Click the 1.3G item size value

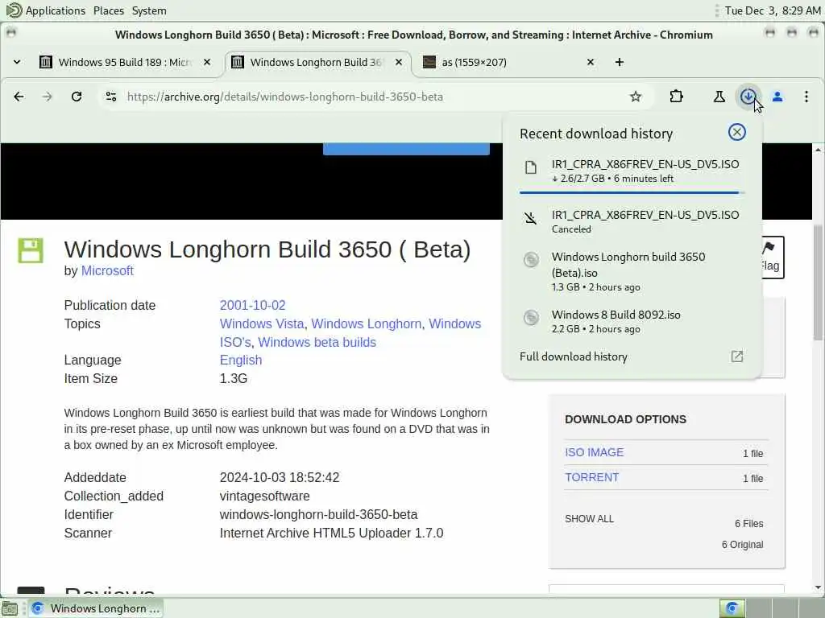(x=234, y=378)
